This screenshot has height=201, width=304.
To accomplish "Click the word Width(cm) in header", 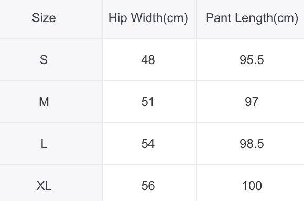I will tap(159, 18).
